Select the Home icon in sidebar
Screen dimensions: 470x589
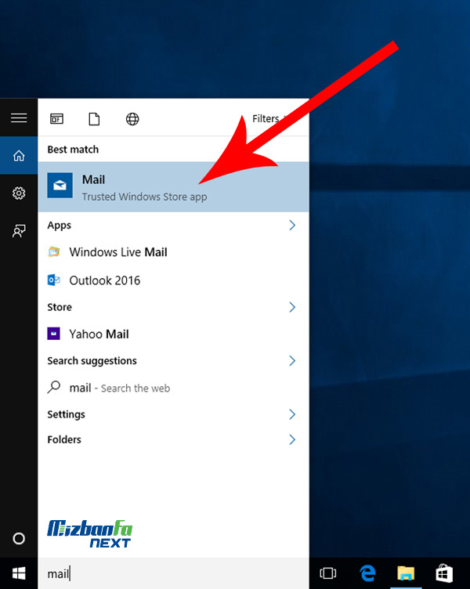tap(19, 156)
